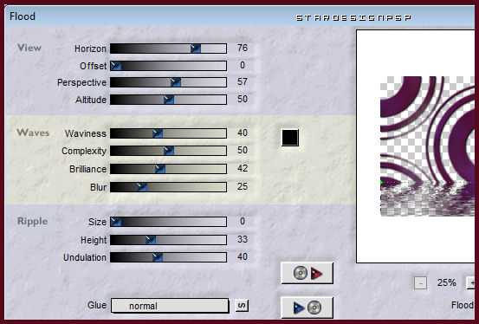479x324 pixels.
Task: Click the S button beside Glue
Action: [242, 305]
